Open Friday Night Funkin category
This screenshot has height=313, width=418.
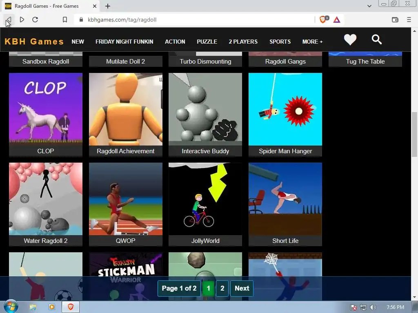point(124,42)
